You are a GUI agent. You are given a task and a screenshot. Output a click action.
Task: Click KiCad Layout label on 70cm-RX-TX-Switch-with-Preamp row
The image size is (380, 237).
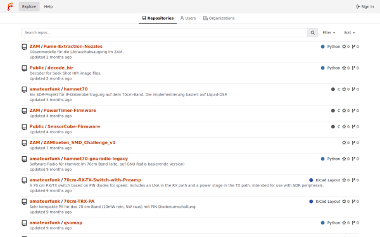tap(328, 180)
